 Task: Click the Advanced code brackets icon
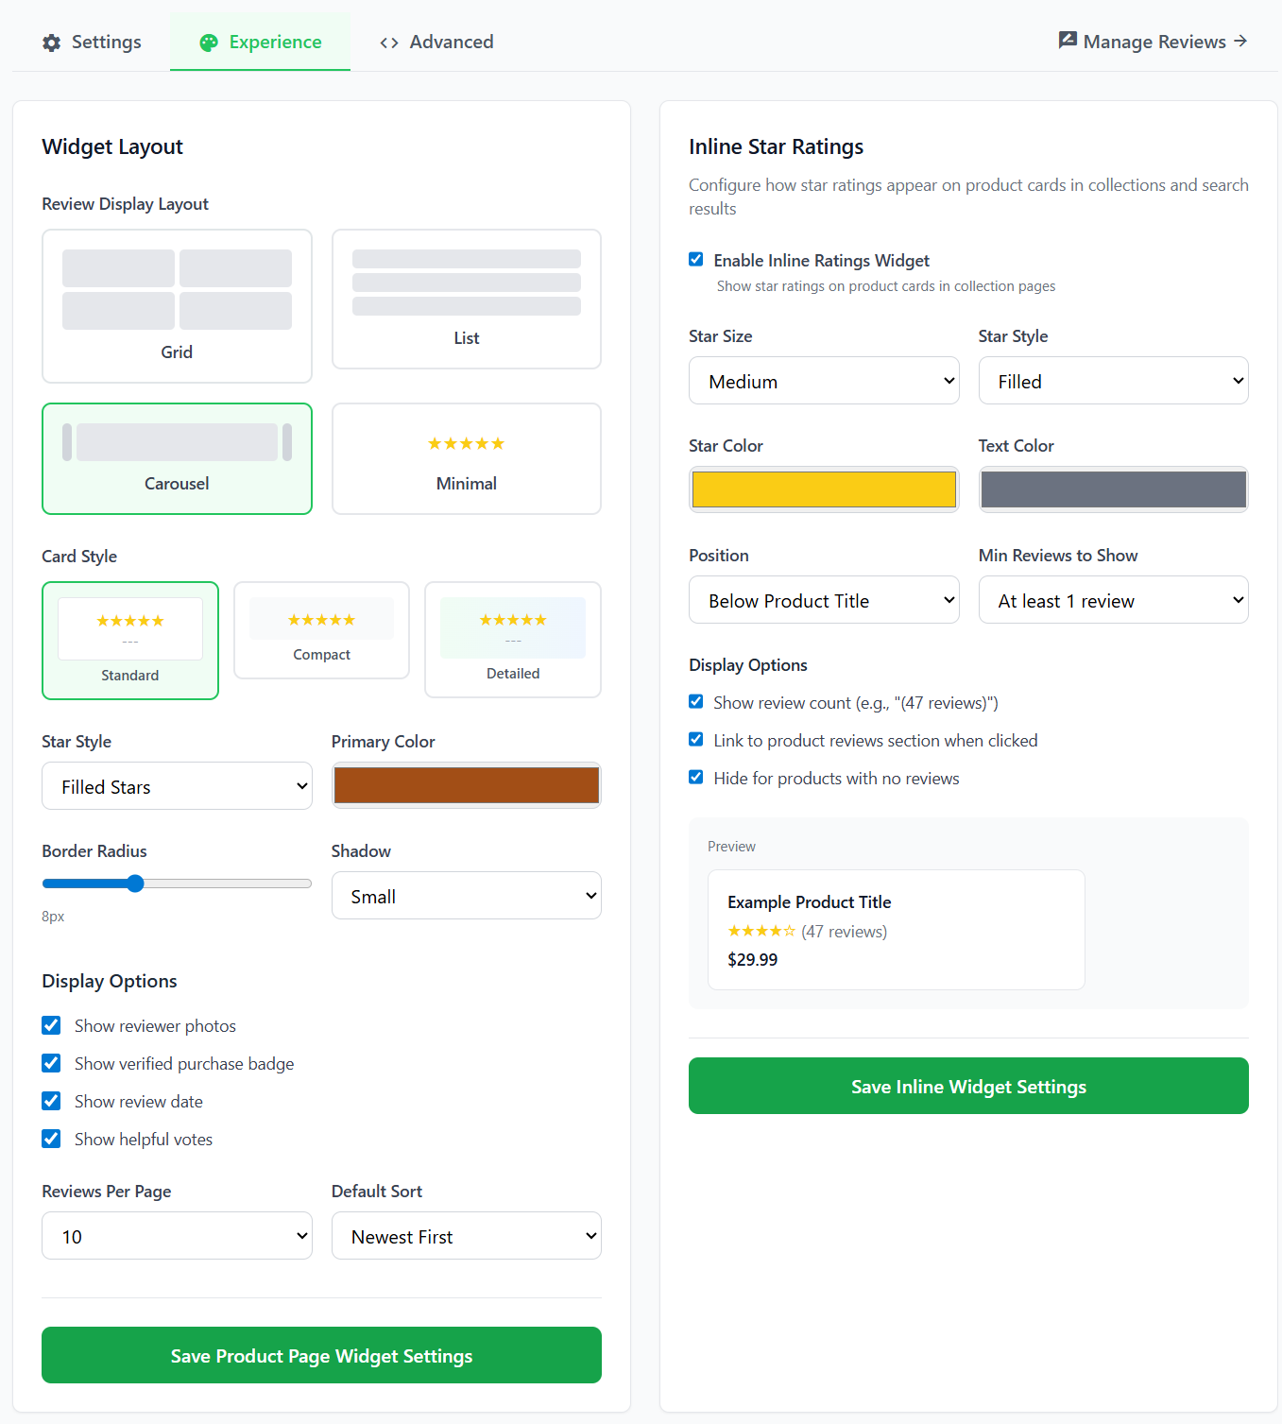[389, 43]
